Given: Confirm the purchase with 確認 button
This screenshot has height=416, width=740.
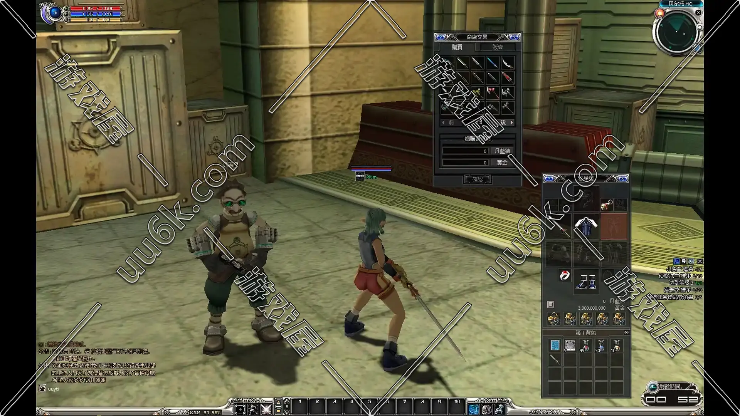Looking at the screenshot, I should [x=478, y=179].
